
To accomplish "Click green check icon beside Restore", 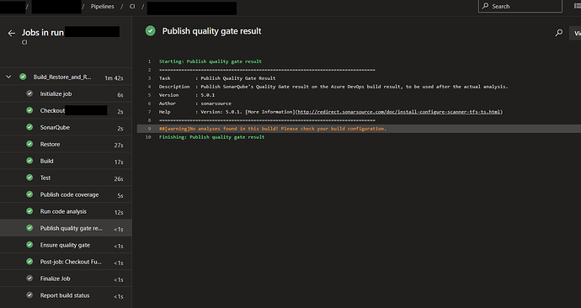I will point(29,144).
